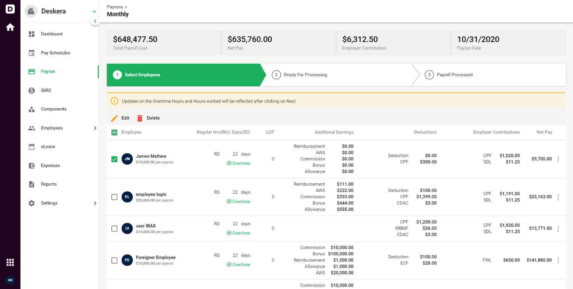Click the Payruns breadcrumb link
The width and height of the screenshot is (573, 289).
pyautogui.click(x=115, y=7)
